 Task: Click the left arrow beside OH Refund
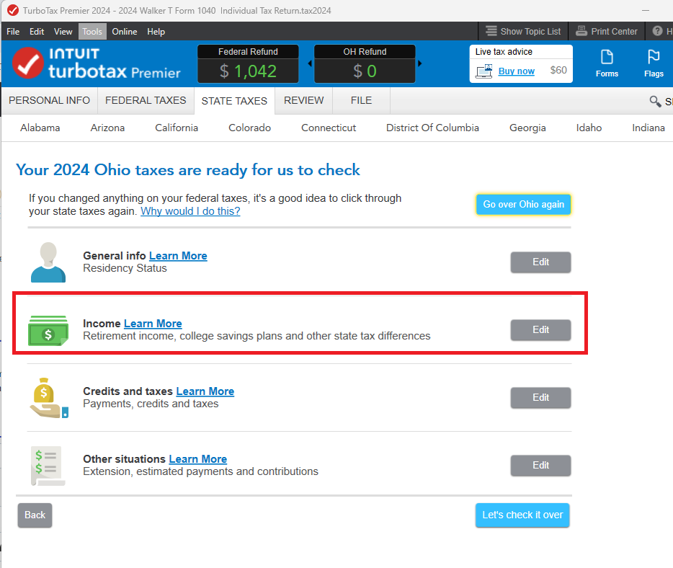point(310,63)
